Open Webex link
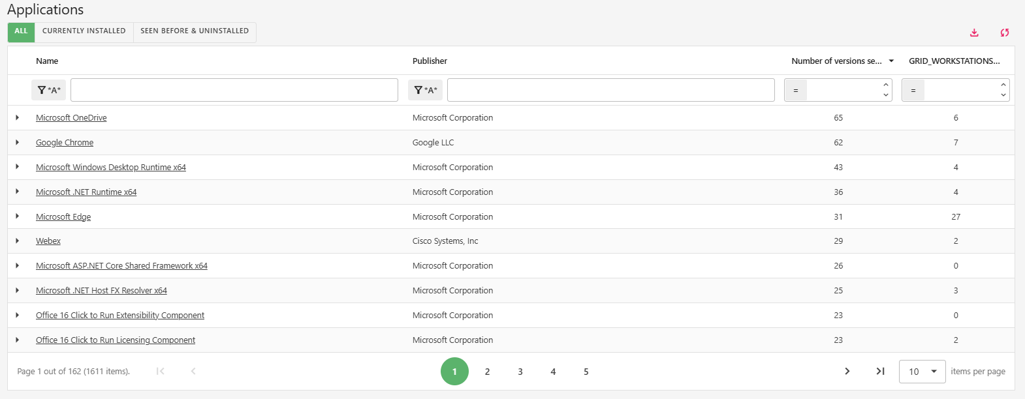The height and width of the screenshot is (399, 1025). (x=48, y=241)
